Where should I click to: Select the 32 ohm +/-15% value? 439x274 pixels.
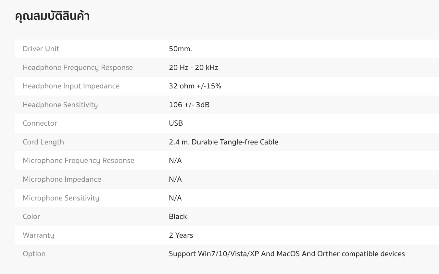195,86
